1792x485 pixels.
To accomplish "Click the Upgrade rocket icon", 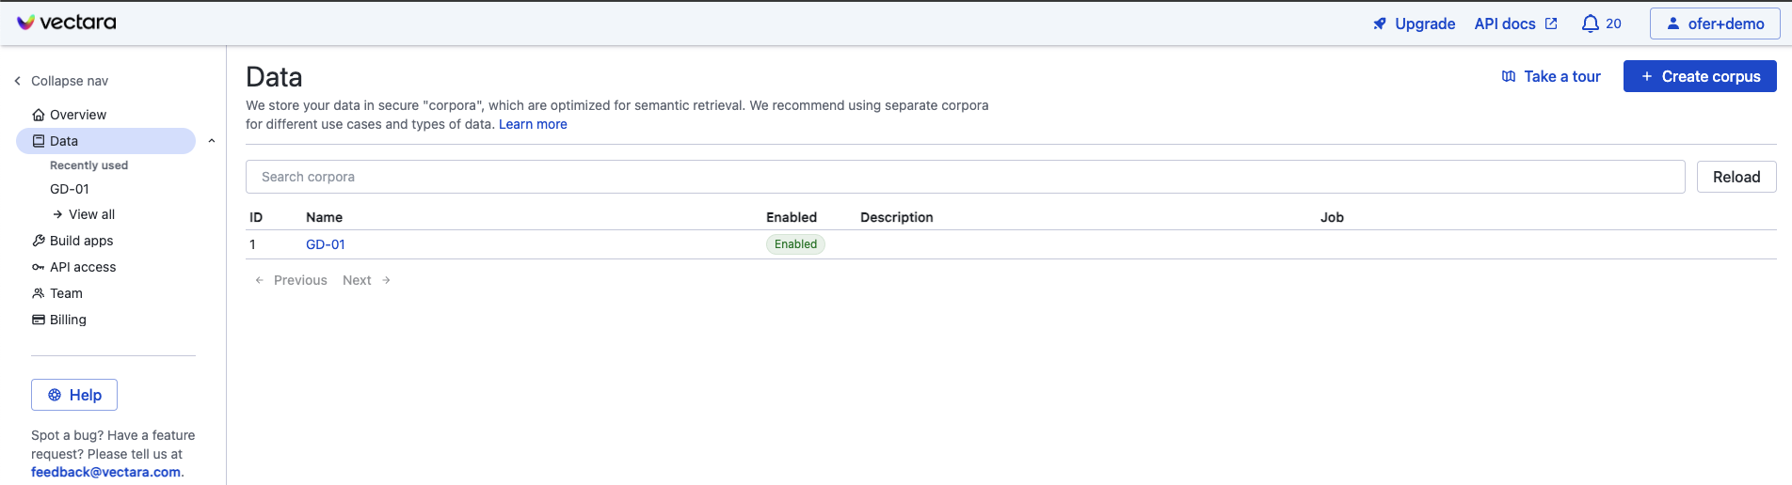I will point(1380,23).
